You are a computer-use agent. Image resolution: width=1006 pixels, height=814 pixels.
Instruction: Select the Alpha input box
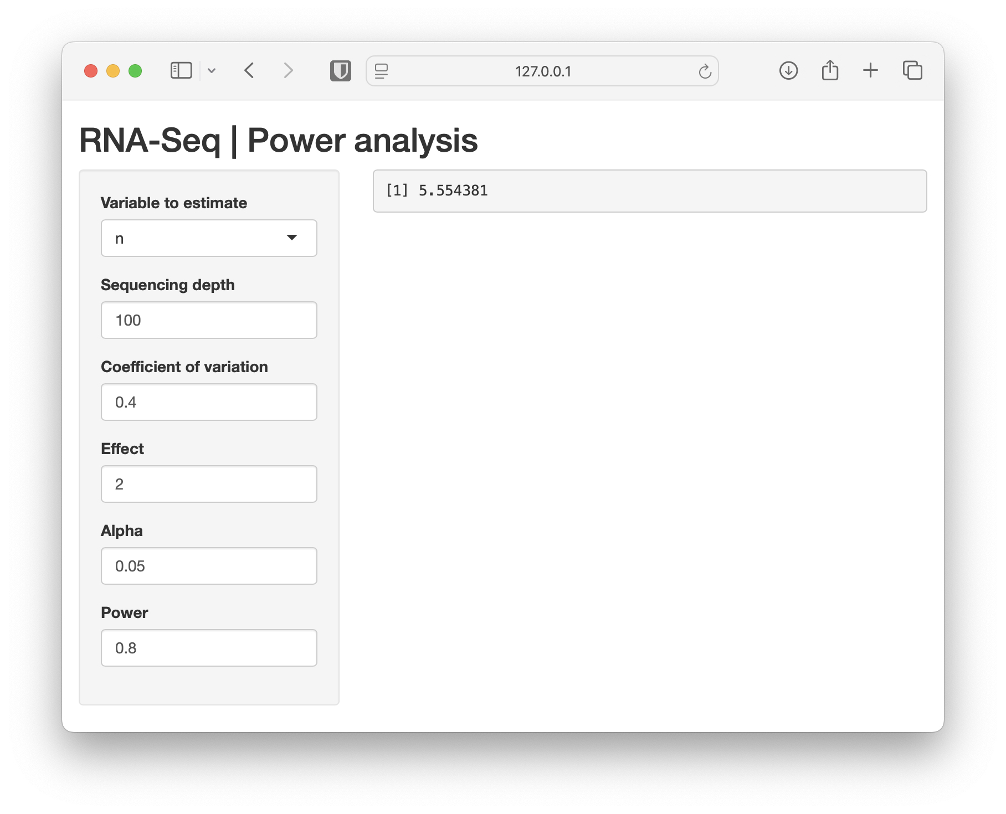pos(209,566)
